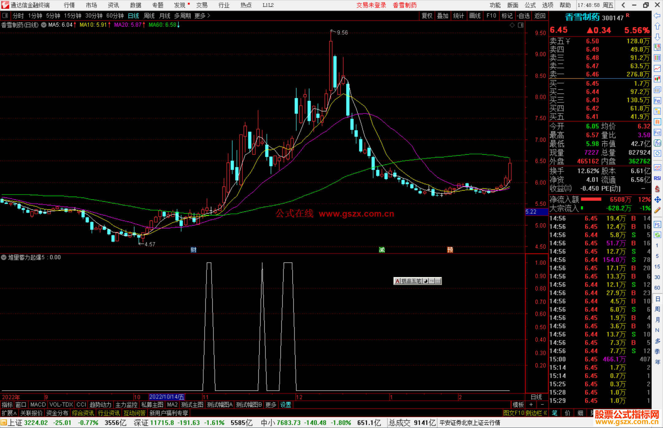Expand the 更多 period options chevron

(209, 16)
